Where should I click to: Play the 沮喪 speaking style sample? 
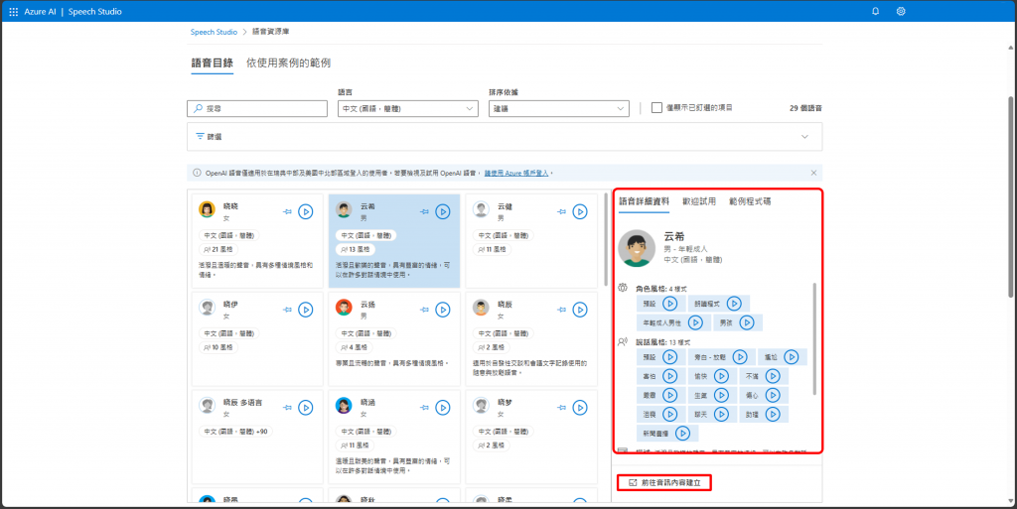[670, 414]
